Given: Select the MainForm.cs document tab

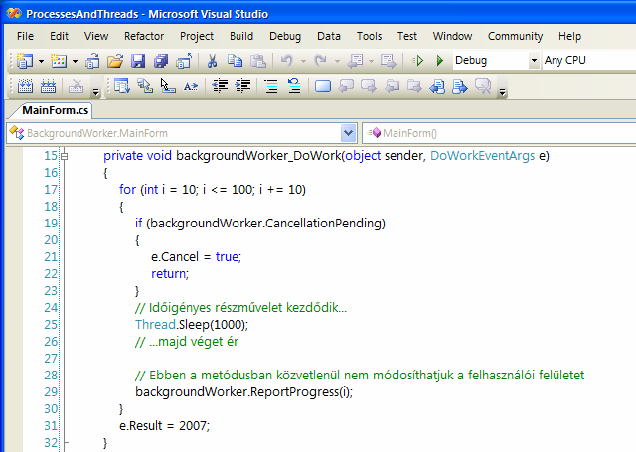Looking at the screenshot, I should point(56,110).
